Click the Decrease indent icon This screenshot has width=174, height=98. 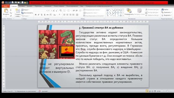coord(74,11)
